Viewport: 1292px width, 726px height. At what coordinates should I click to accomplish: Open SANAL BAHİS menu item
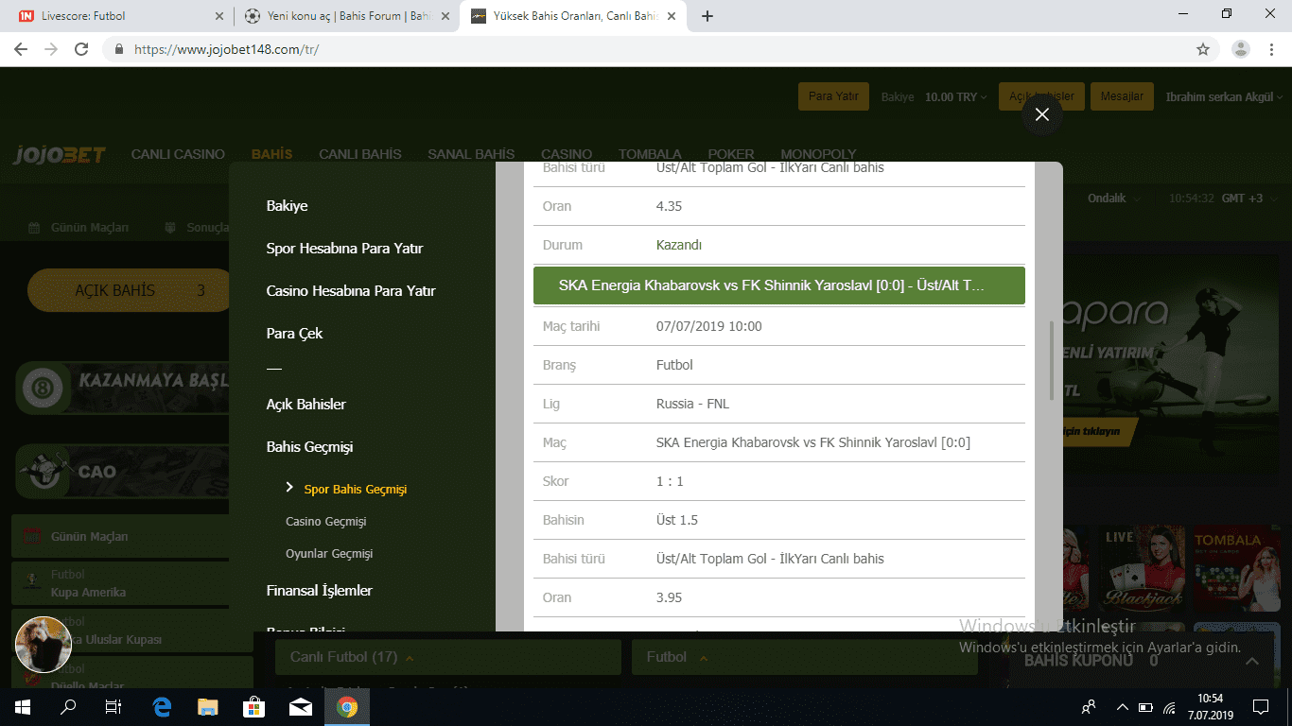(471, 154)
